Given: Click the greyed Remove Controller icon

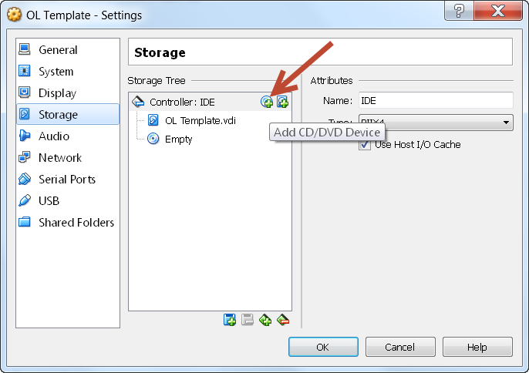Looking at the screenshot, I should (x=248, y=319).
